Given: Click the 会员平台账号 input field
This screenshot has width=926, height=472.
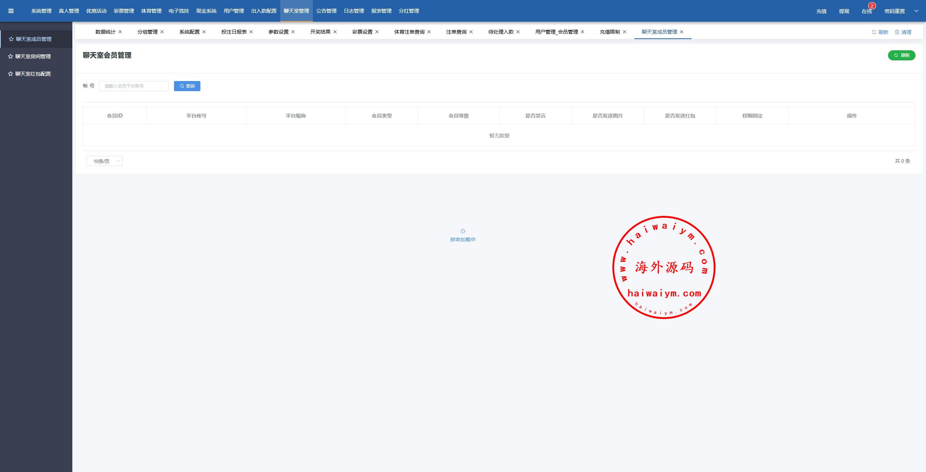Looking at the screenshot, I should click(133, 86).
